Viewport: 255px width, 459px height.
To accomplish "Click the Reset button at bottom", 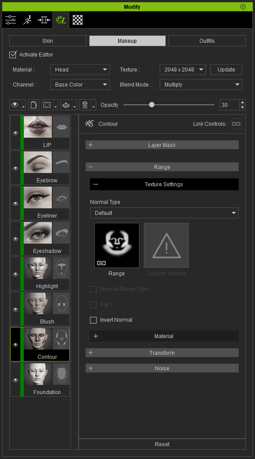I will (x=162, y=444).
